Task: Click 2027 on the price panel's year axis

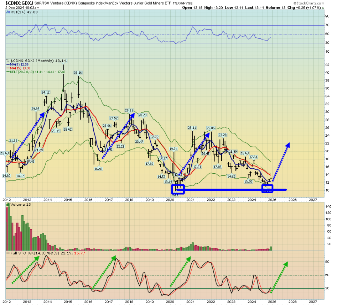Action: [x=313, y=200]
